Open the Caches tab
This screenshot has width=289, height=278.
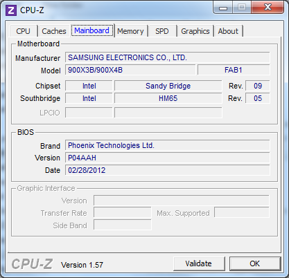click(54, 31)
